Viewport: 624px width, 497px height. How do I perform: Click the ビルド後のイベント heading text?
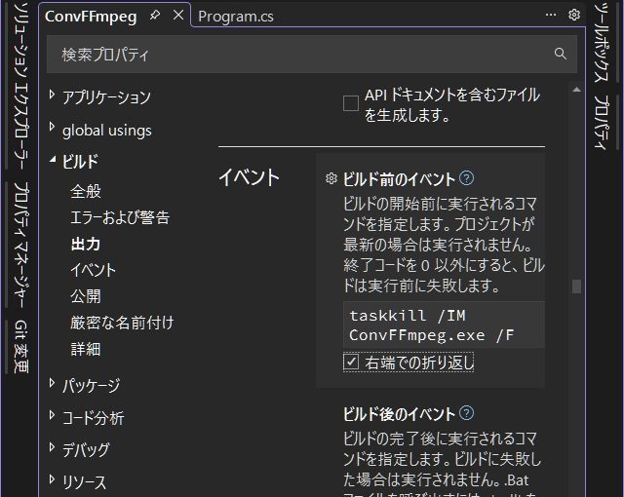tap(399, 414)
